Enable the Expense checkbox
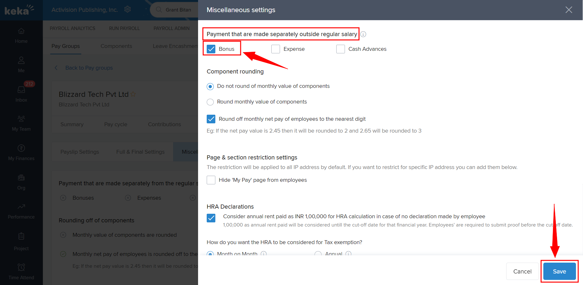Image resolution: width=583 pixels, height=285 pixels. click(x=276, y=49)
